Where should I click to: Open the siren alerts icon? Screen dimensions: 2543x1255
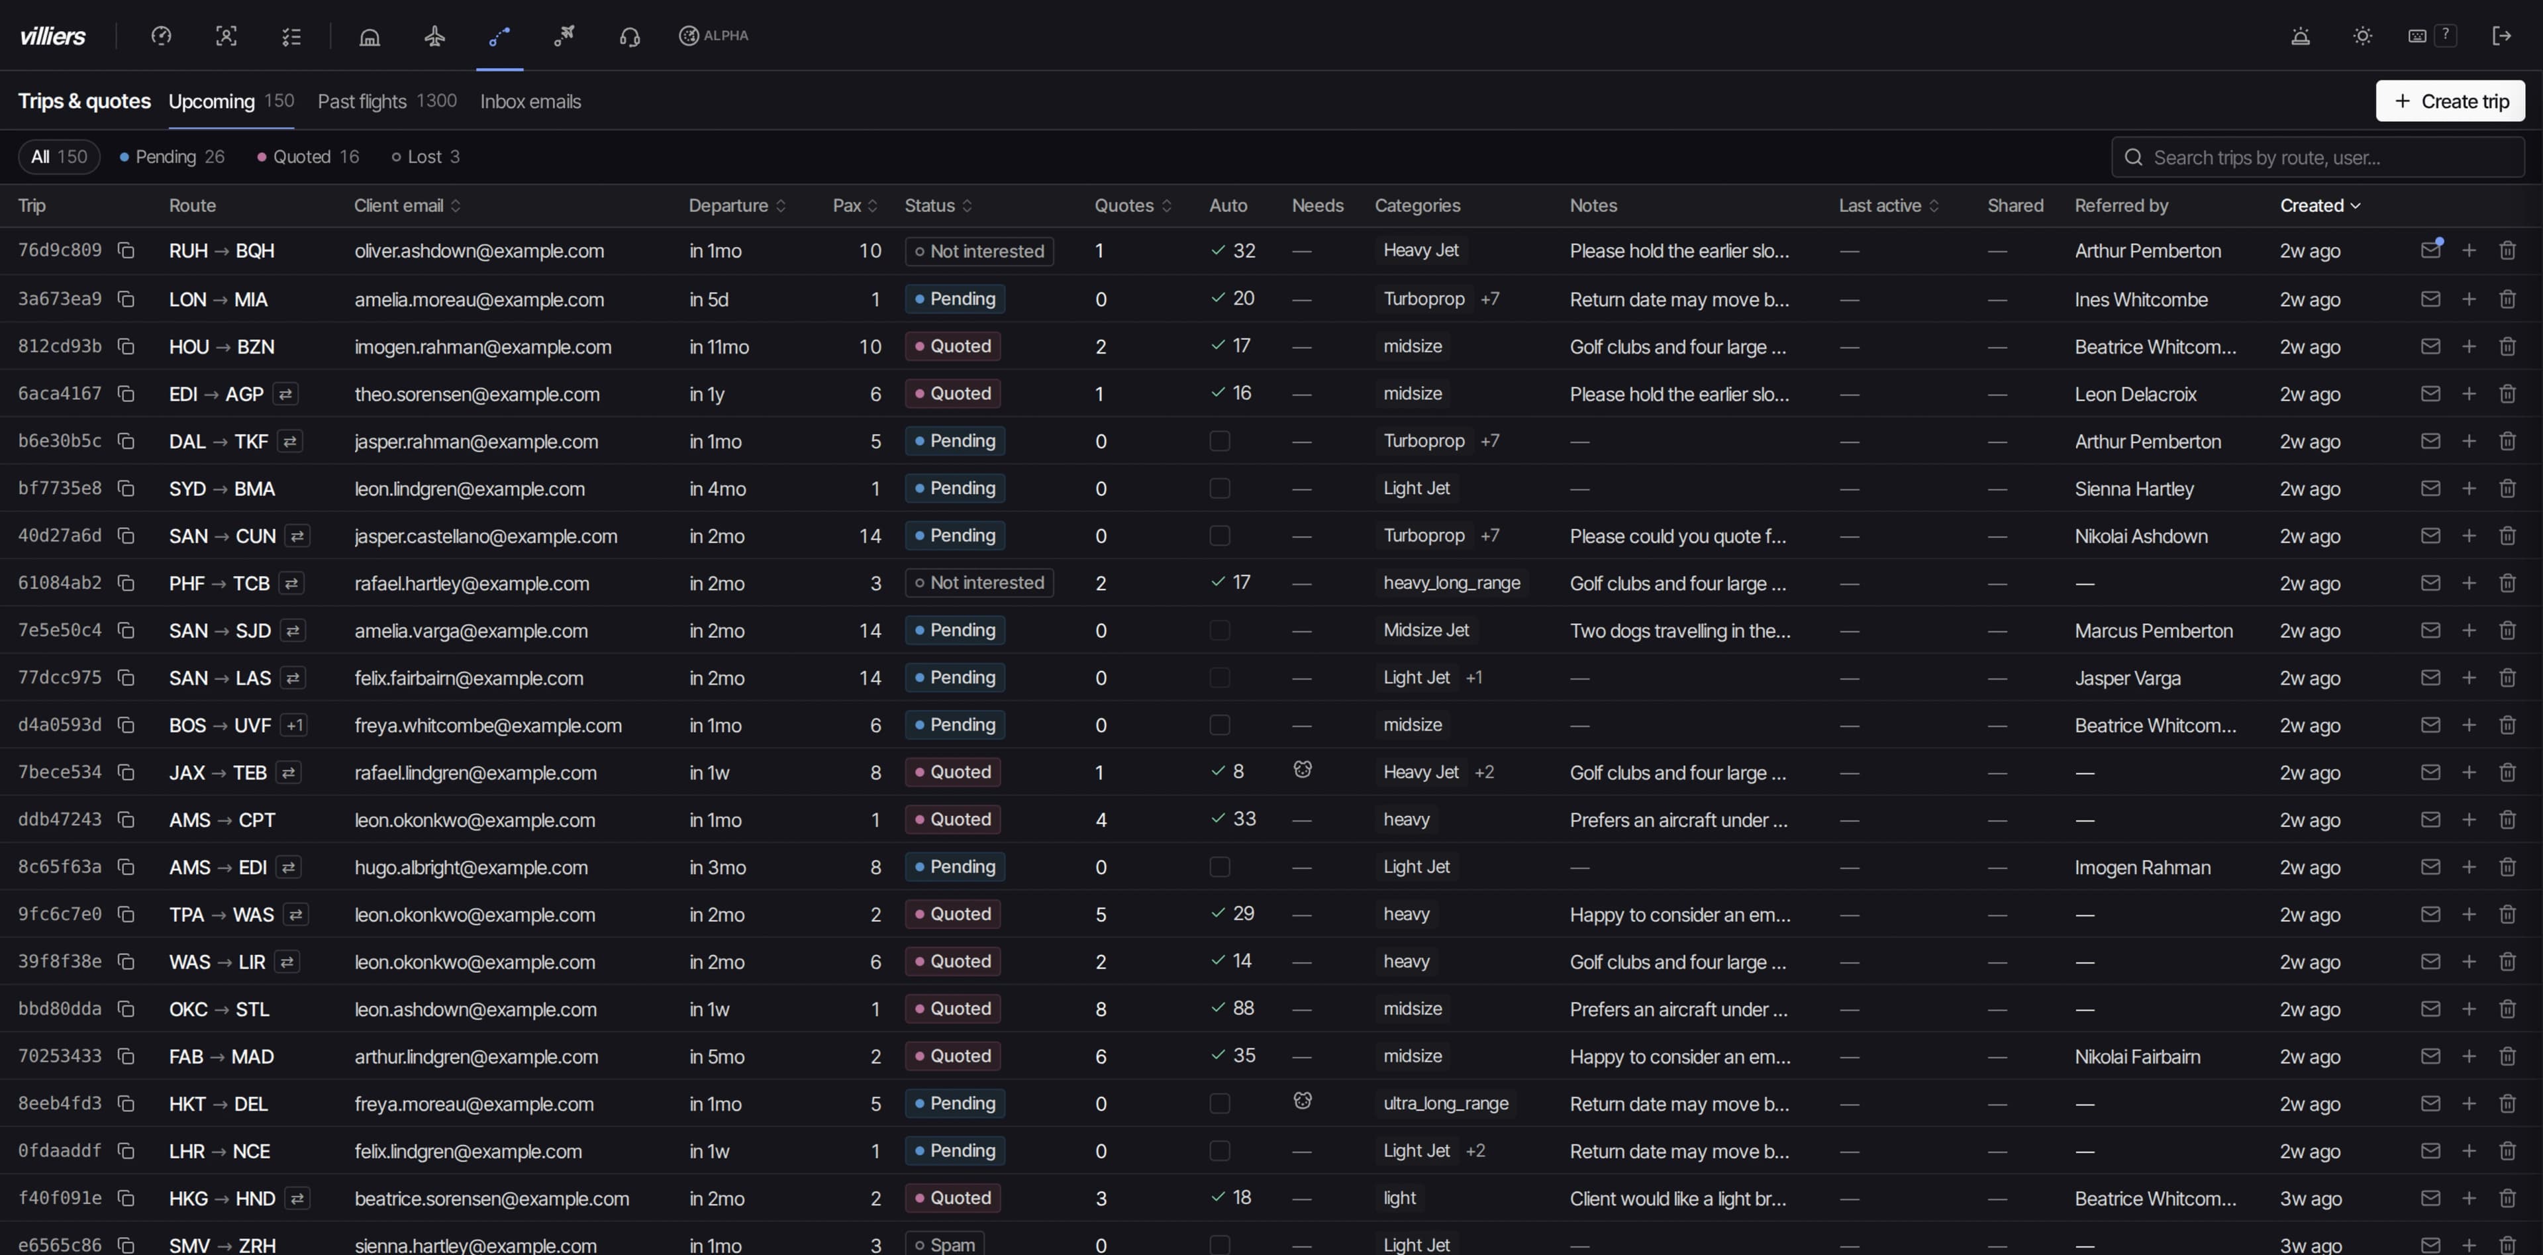point(2300,36)
